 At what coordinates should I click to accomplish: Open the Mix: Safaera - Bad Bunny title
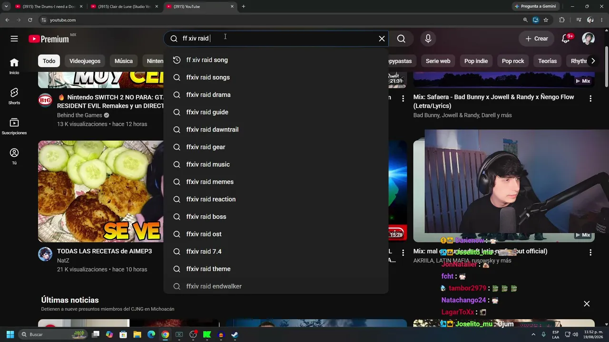pyautogui.click(x=494, y=101)
